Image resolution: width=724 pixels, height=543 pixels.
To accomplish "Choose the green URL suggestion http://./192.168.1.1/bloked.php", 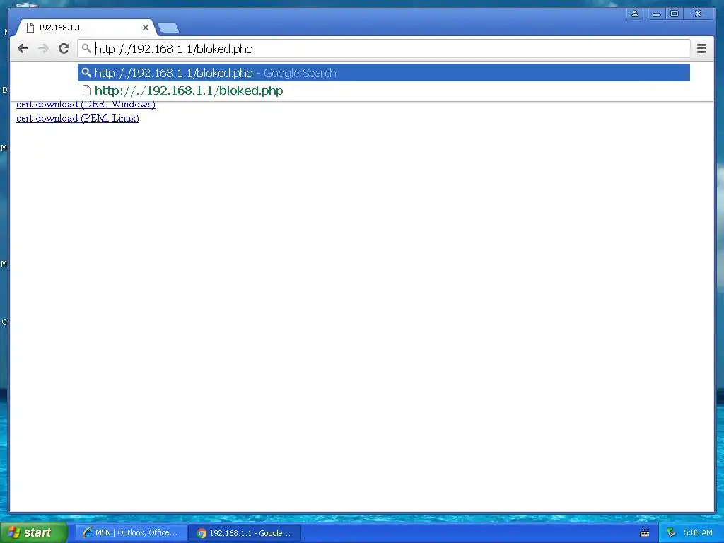I will coord(383,90).
